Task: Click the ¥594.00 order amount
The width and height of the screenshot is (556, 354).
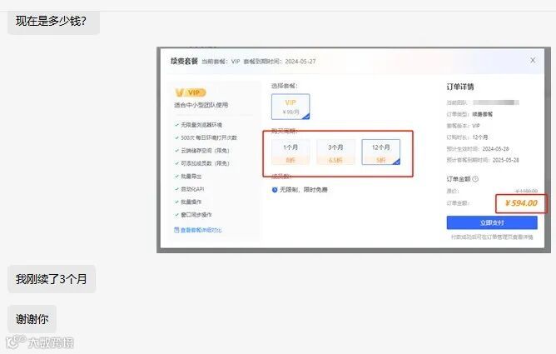Action: point(521,203)
